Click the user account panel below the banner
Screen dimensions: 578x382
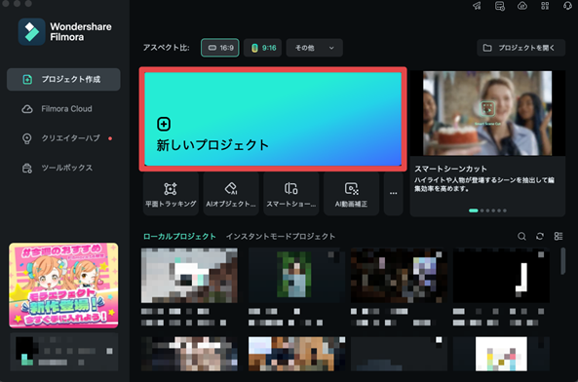63,352
